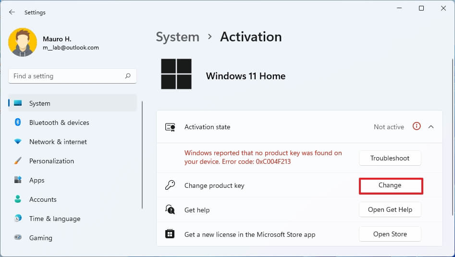
Task: Click the Windows 11 logo
Action: click(x=176, y=74)
